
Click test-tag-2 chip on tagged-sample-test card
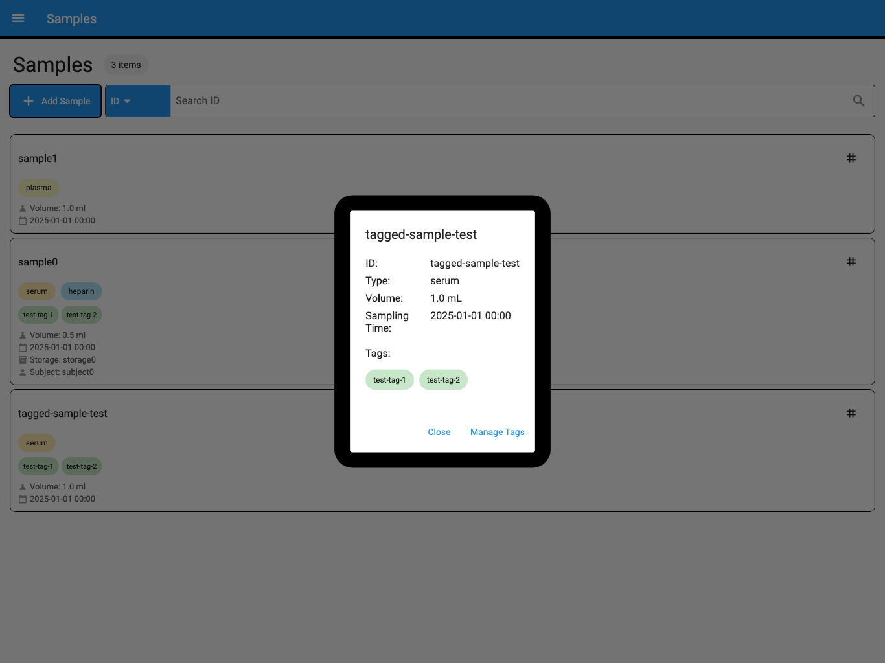click(82, 466)
